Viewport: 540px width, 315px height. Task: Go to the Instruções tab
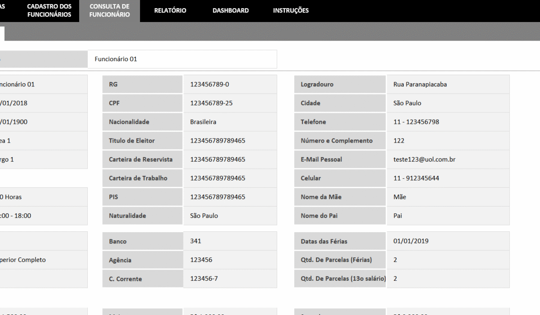pyautogui.click(x=291, y=11)
